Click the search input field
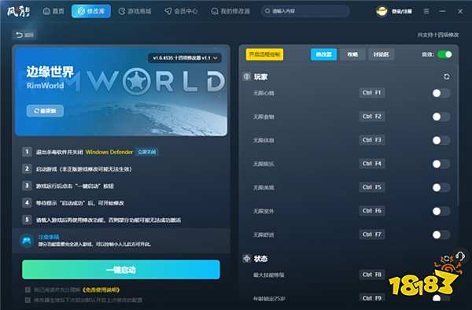 (x=305, y=11)
